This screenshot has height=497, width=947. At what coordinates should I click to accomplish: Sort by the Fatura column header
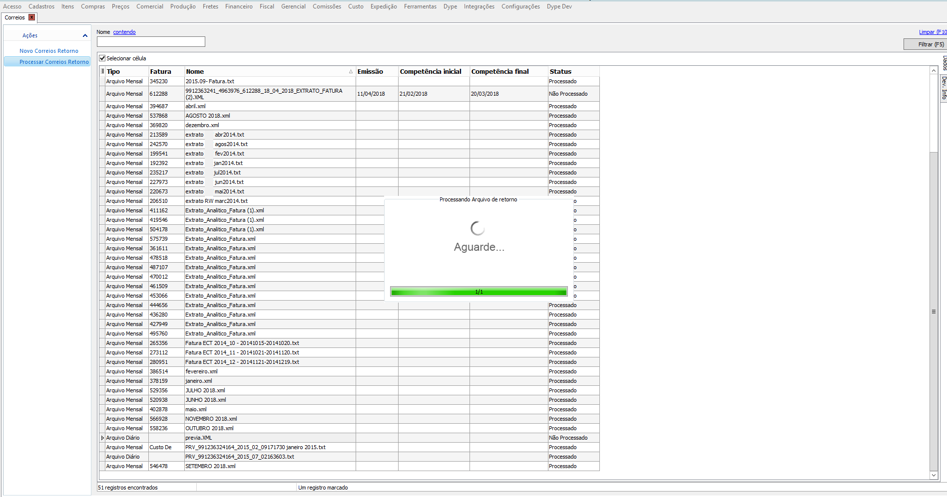166,72
